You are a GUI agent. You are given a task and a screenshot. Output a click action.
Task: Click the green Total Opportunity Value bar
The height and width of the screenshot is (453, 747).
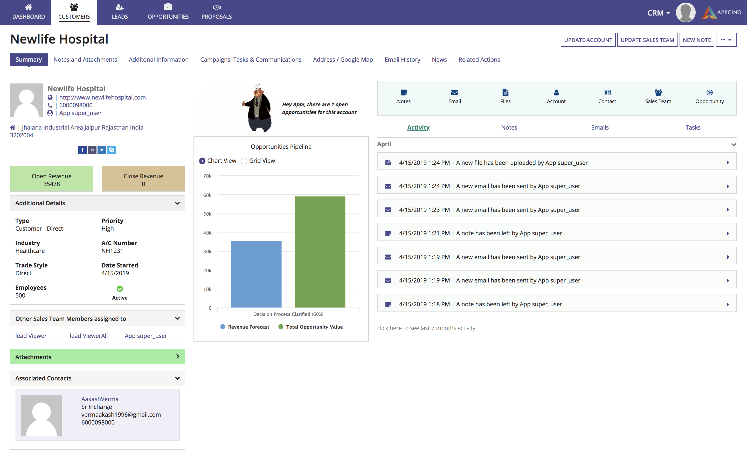tap(320, 252)
